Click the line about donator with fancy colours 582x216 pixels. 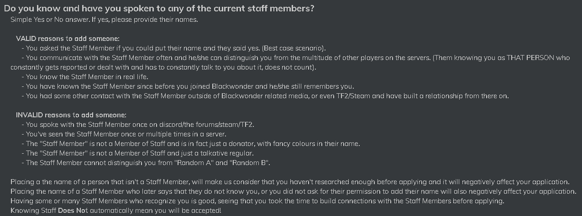tap(190, 144)
